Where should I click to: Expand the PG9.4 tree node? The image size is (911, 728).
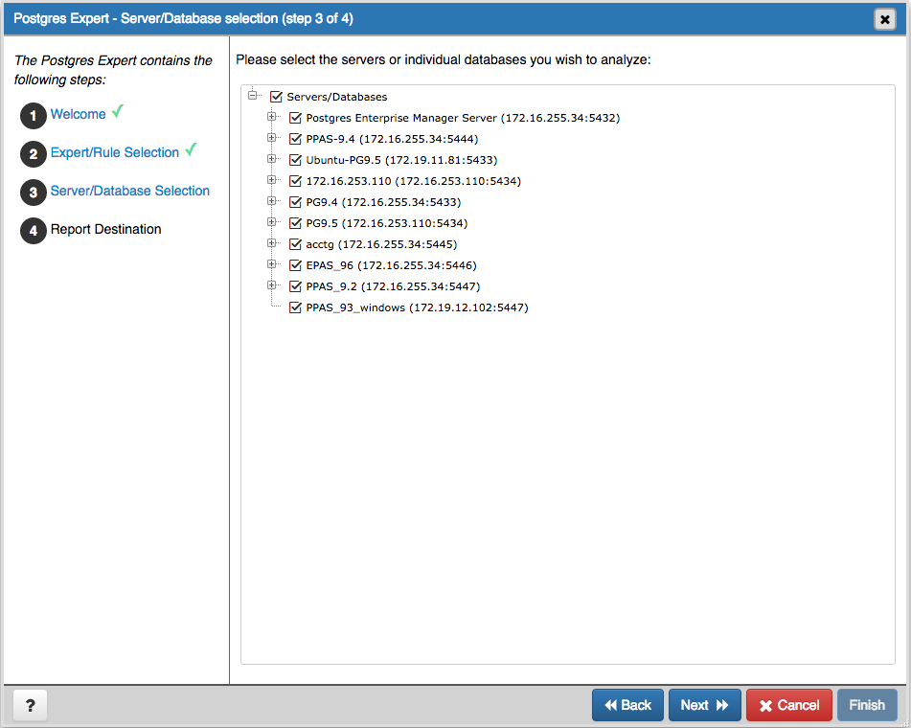271,200
